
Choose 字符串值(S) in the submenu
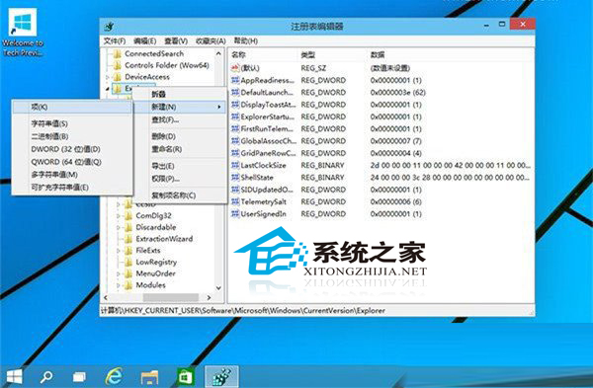(x=72, y=123)
